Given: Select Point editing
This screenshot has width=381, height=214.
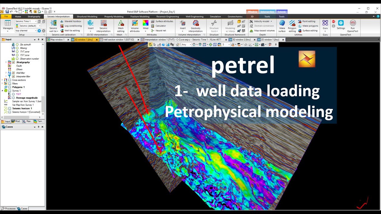Looking at the screenshot, I should pyautogui.click(x=306, y=21).
